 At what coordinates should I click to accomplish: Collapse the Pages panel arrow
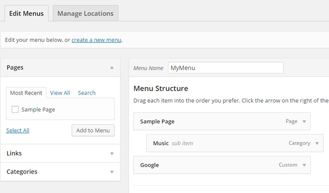(112, 68)
